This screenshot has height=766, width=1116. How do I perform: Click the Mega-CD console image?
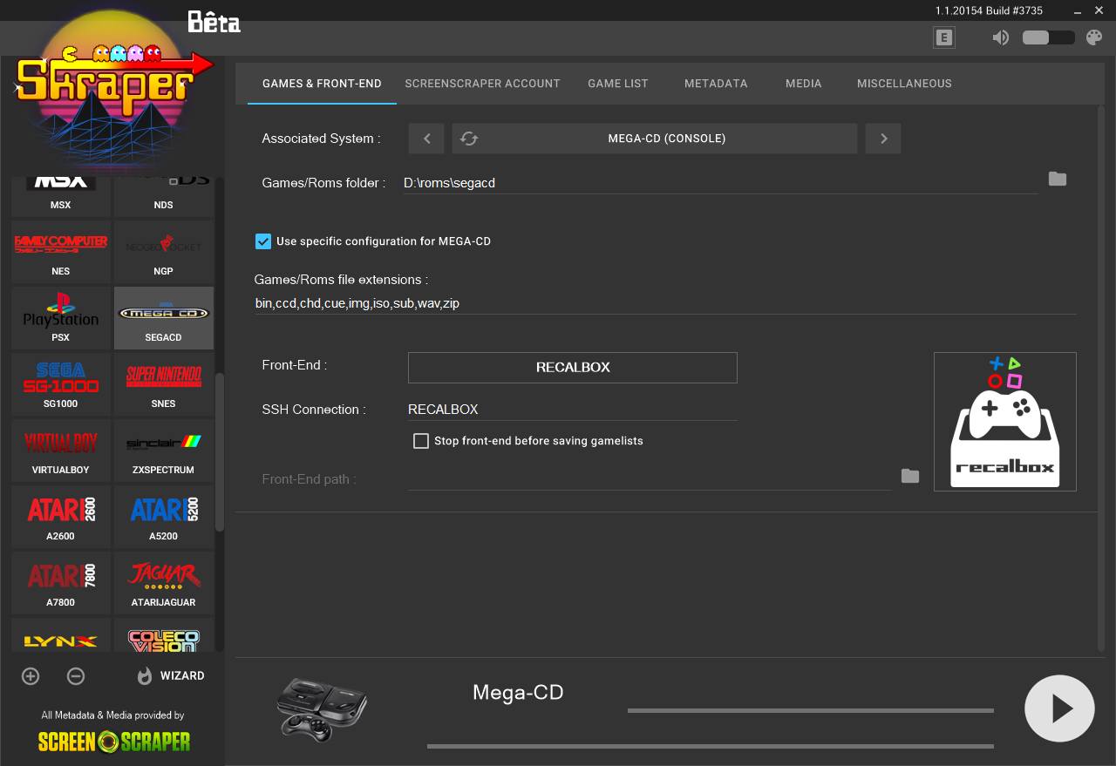322,709
